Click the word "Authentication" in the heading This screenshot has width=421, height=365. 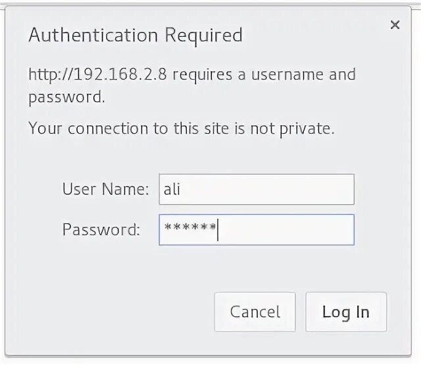pyautogui.click(x=93, y=35)
